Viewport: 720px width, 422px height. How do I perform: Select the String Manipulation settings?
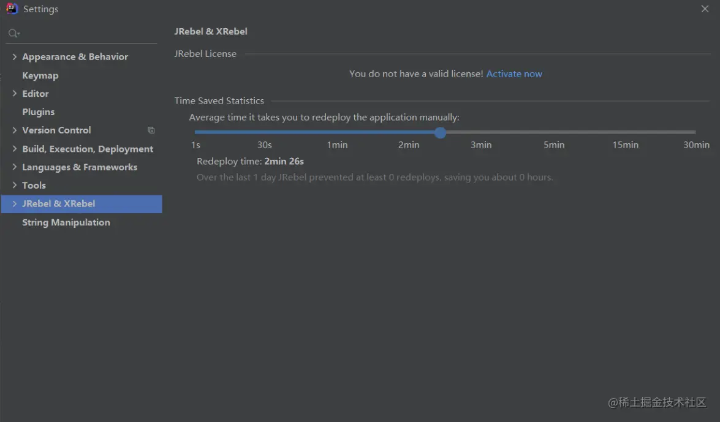click(66, 222)
